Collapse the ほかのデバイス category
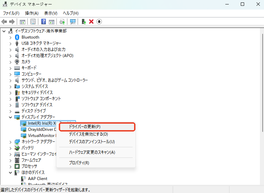Image resolution: width=264 pixels, height=193 pixels. [x=10, y=172]
